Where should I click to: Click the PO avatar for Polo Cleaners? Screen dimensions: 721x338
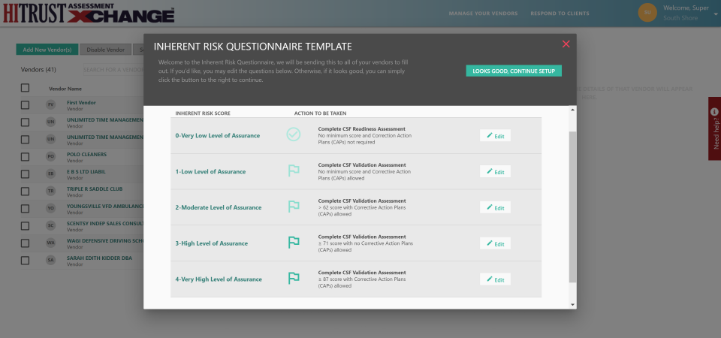click(x=50, y=157)
